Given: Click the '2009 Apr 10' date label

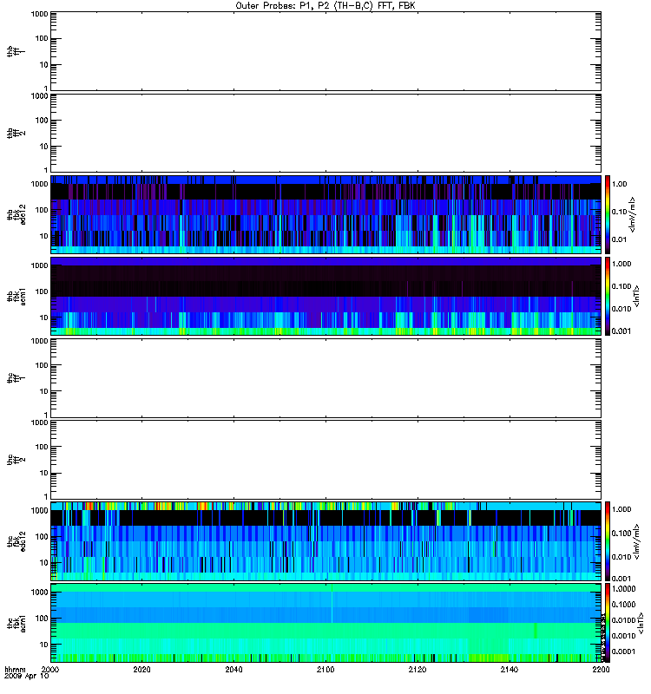Looking at the screenshot, I should point(26,676).
